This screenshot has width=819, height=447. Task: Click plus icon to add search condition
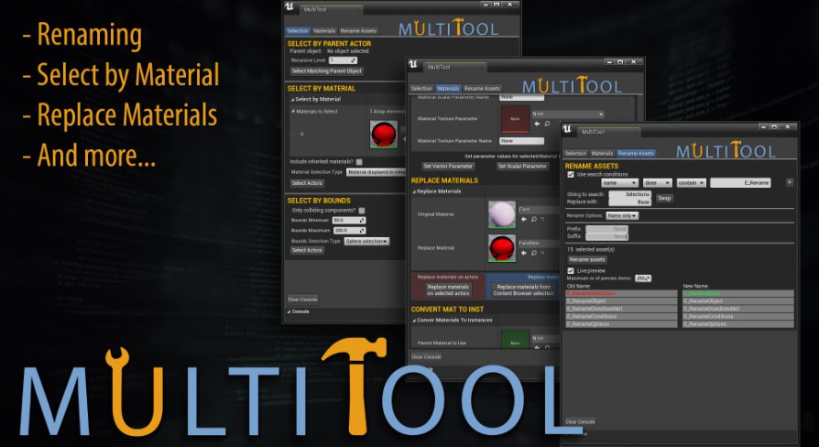(790, 182)
